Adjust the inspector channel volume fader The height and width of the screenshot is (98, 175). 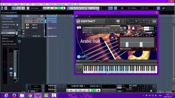[x=15, y=74]
